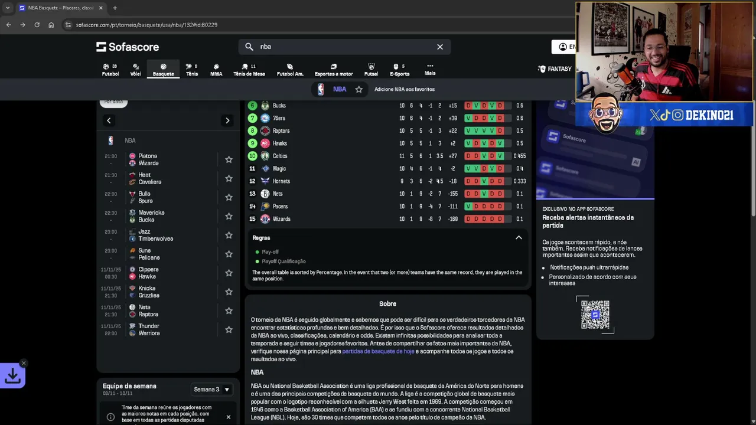The height and width of the screenshot is (425, 756).
Task: Favorite the Pistons vs Wizards match
Action: coord(229,159)
